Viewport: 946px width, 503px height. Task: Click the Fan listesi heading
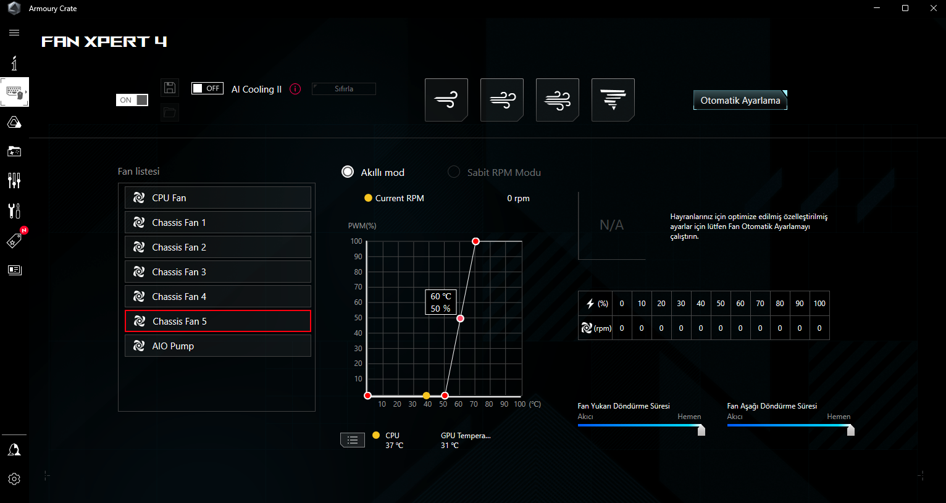pyautogui.click(x=139, y=172)
